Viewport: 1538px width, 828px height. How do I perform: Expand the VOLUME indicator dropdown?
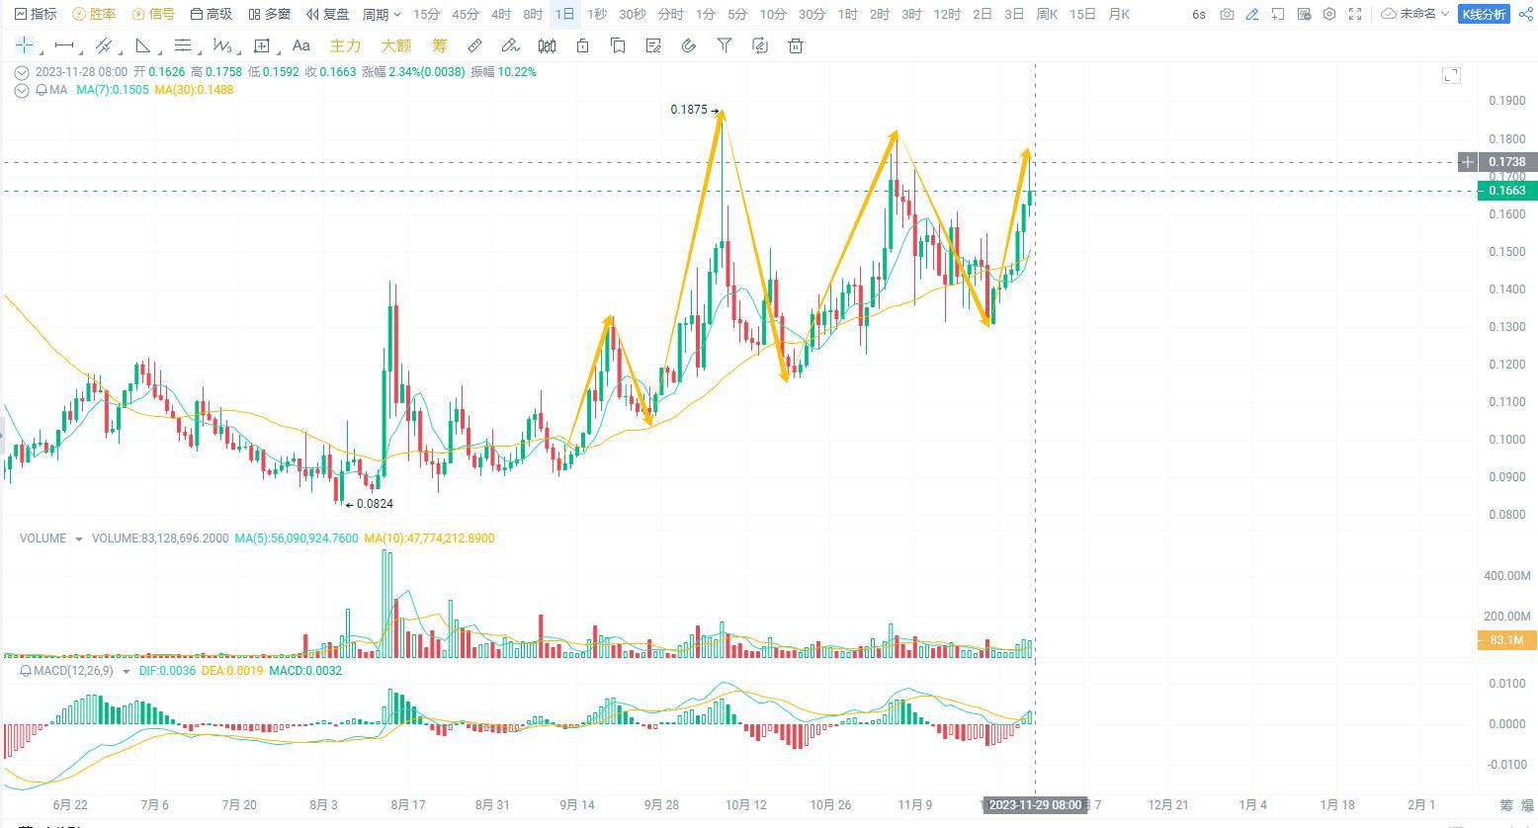click(x=79, y=538)
